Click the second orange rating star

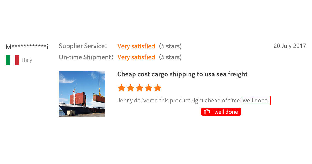point(131,88)
